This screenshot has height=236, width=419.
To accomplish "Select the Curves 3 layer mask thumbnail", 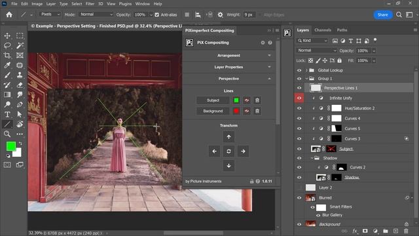I will click(336, 138).
